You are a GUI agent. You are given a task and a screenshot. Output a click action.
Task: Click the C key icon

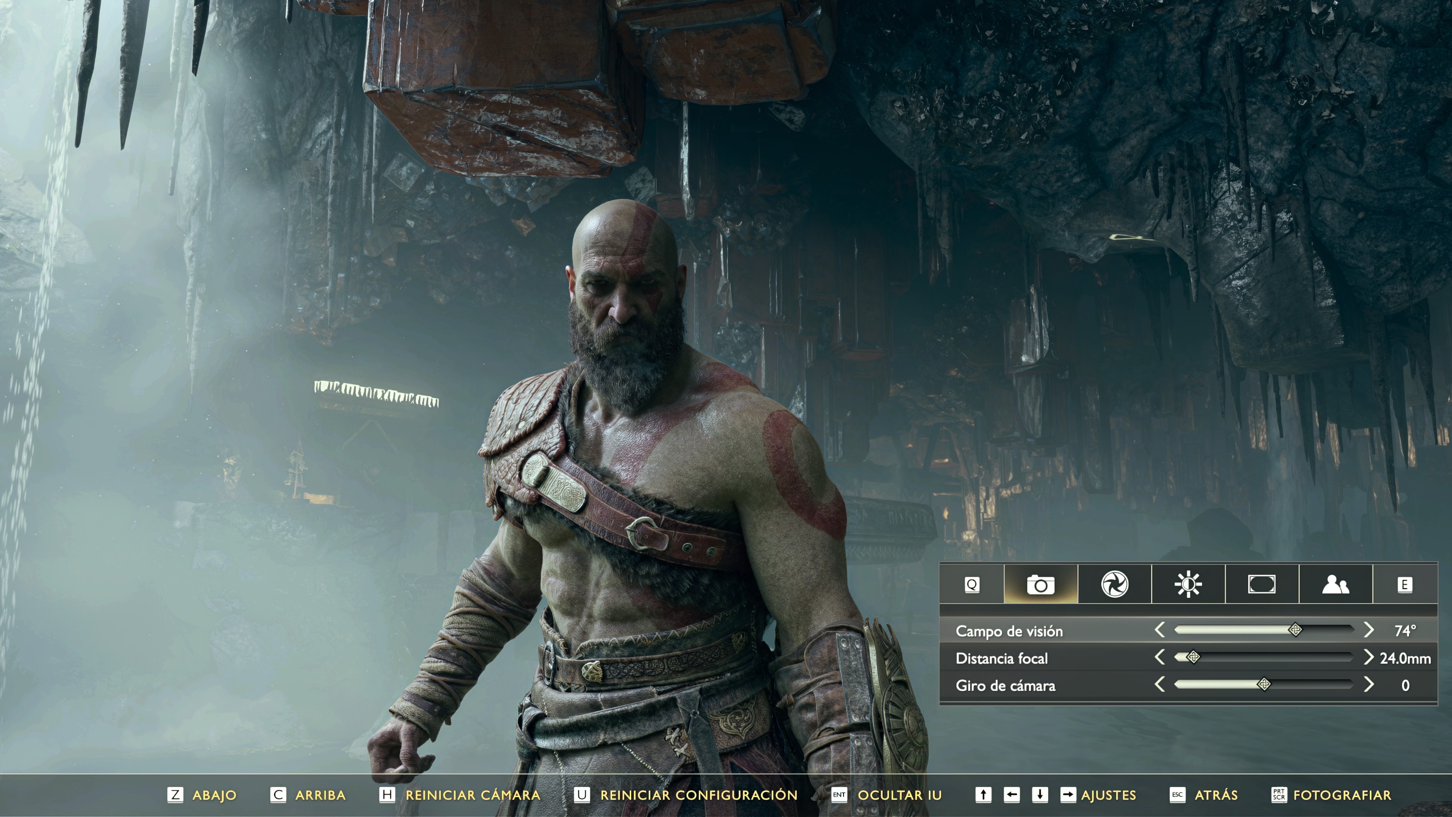pyautogui.click(x=278, y=795)
